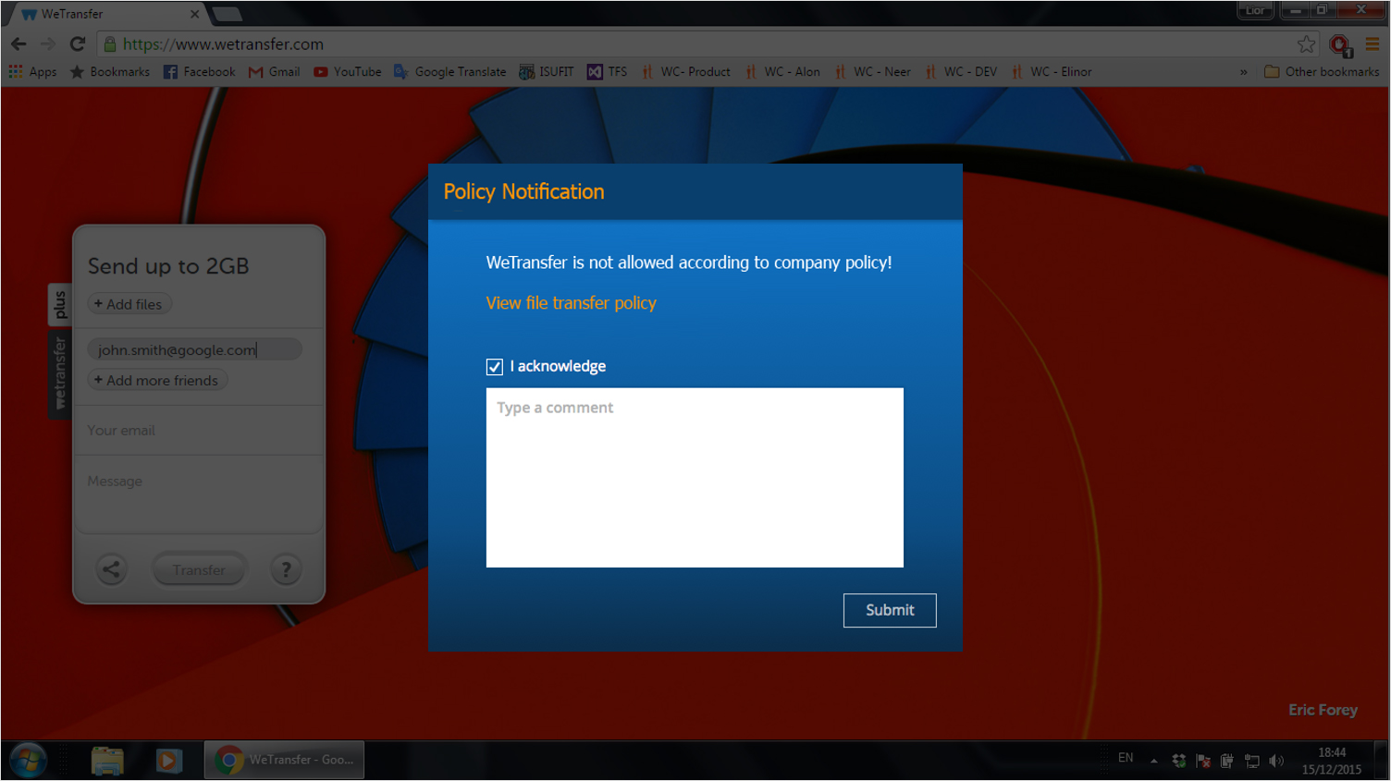This screenshot has height=781, width=1391.
Task: Click the volume speaker tray icon
Action: tap(1277, 761)
